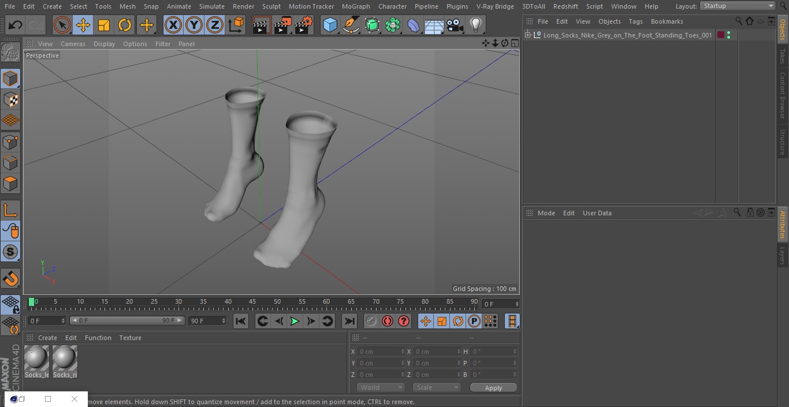The height and width of the screenshot is (407, 789).
Task: Click the Record Active Objects button
Action: pos(371,321)
